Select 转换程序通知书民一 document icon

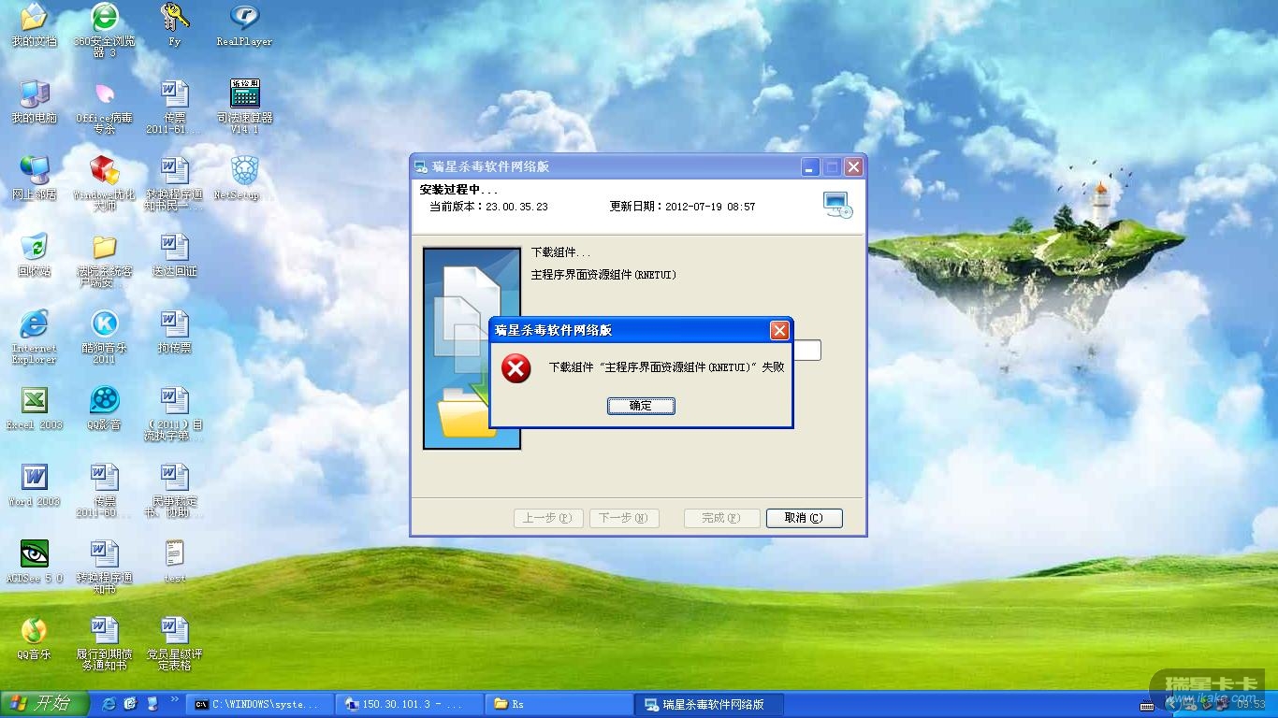point(174,183)
